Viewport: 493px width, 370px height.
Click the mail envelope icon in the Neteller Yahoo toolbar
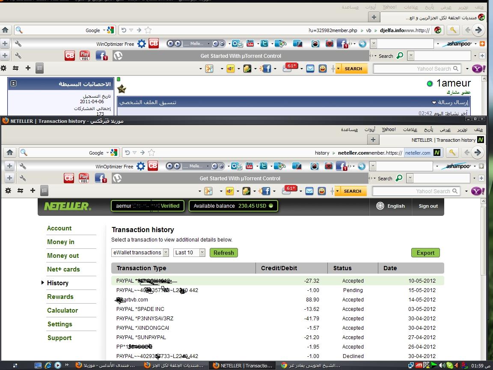(309, 191)
